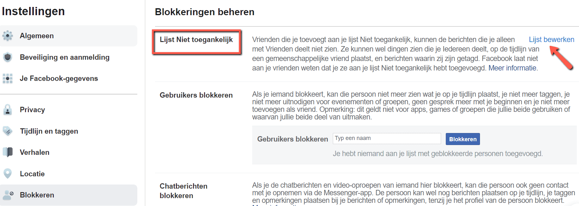This screenshot has width=579, height=206.
Task: Select Blokkeren in the sidebar
Action: 69,195
